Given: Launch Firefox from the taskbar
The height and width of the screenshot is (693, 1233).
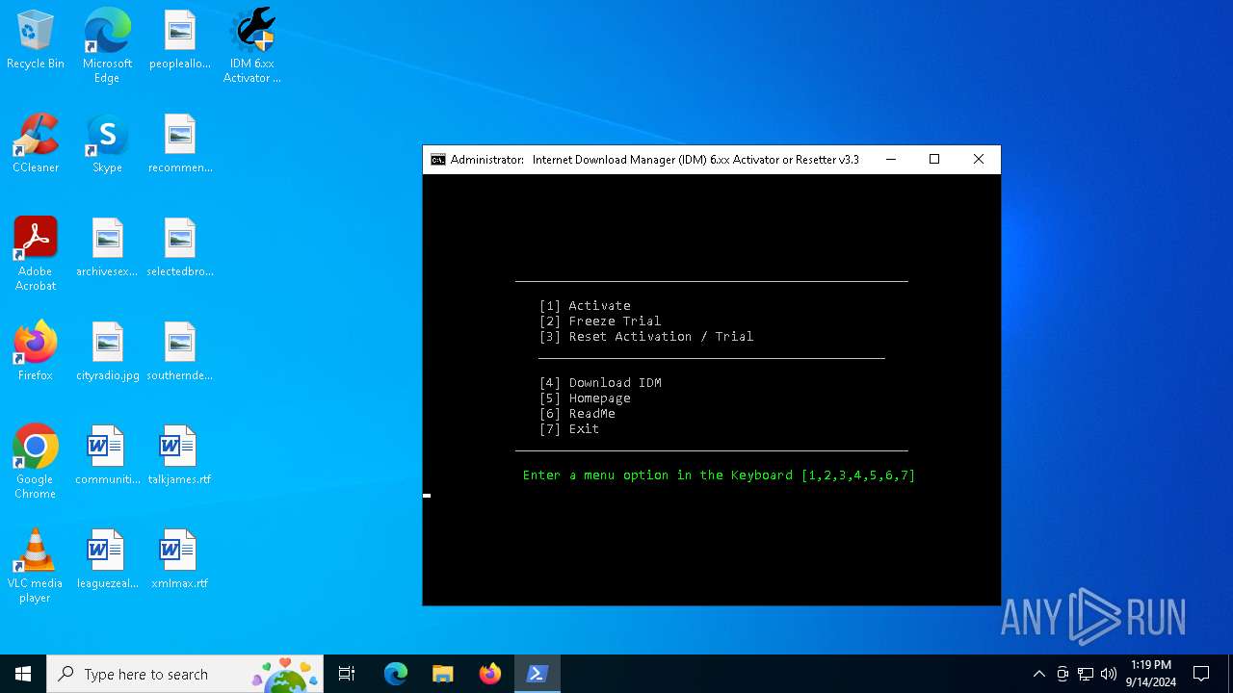Looking at the screenshot, I should pyautogui.click(x=489, y=674).
